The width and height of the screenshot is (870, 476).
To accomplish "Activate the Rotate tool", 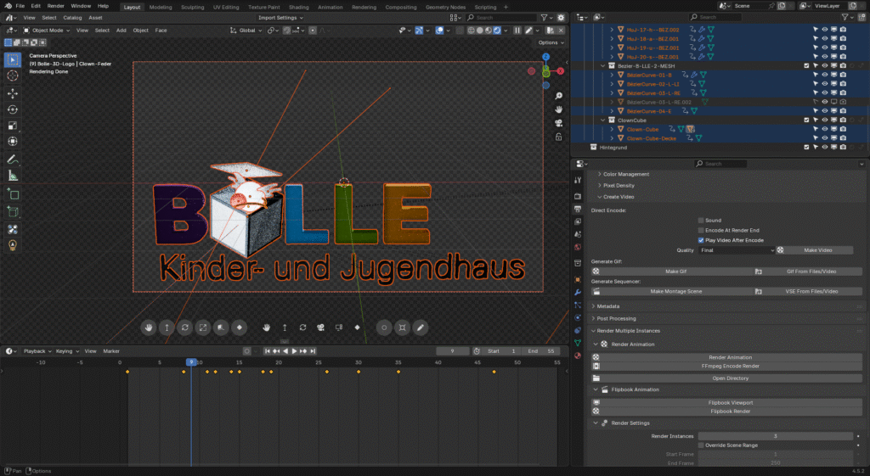I will click(13, 109).
